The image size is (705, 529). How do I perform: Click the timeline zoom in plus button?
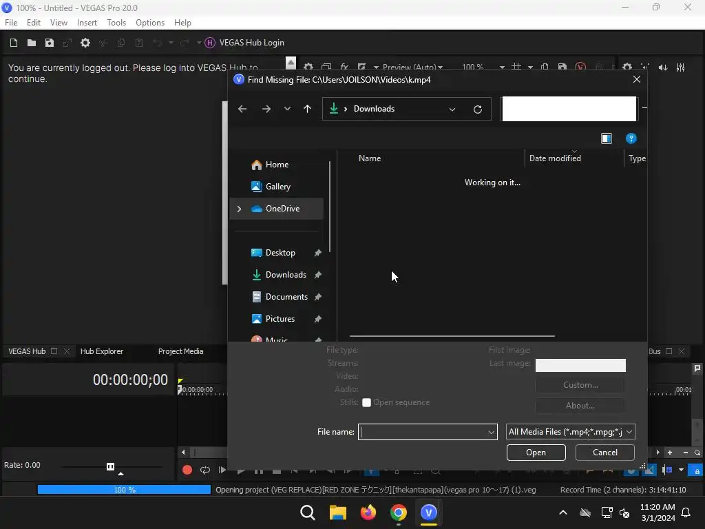(669, 453)
